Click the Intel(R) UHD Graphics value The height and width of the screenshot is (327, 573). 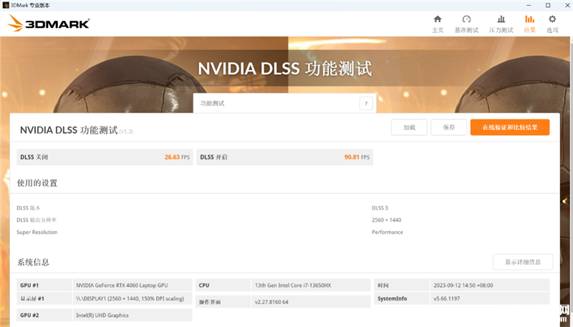(102, 316)
